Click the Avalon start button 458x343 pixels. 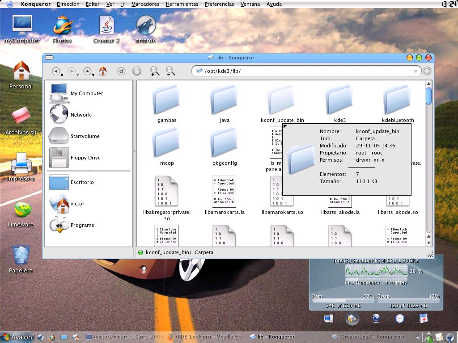coord(17,337)
